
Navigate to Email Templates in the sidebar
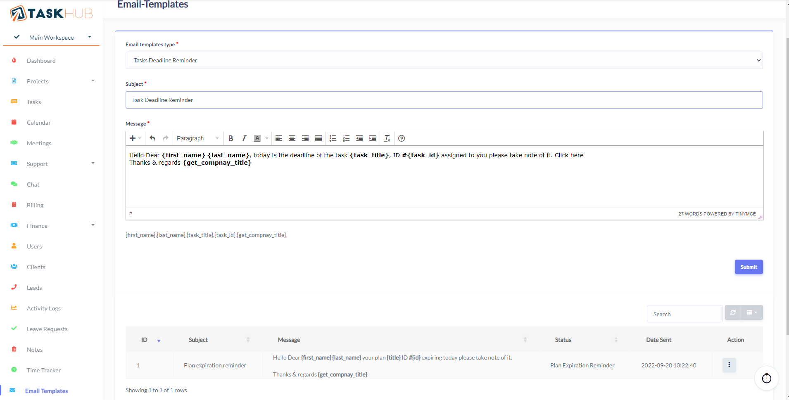[46, 391]
